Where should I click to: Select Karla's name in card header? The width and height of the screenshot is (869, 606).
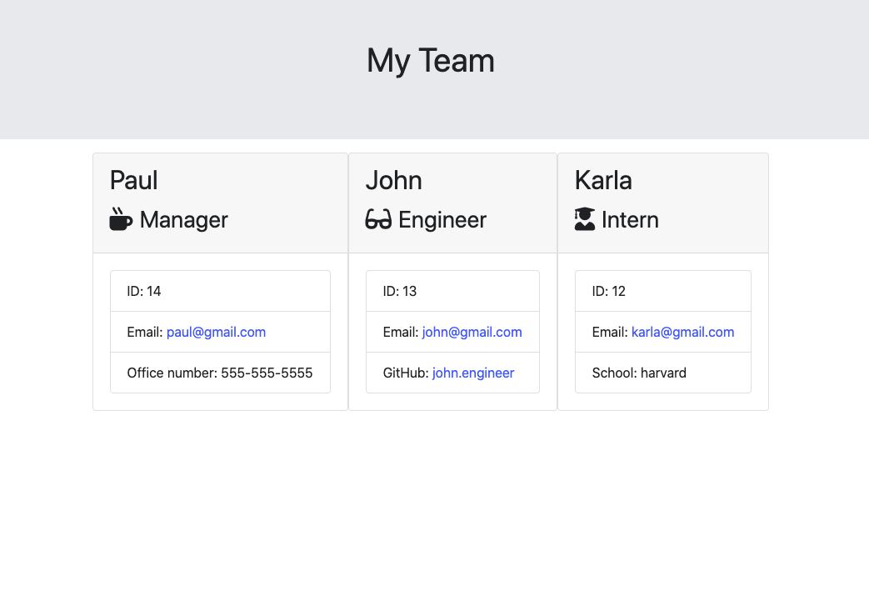[x=603, y=180]
